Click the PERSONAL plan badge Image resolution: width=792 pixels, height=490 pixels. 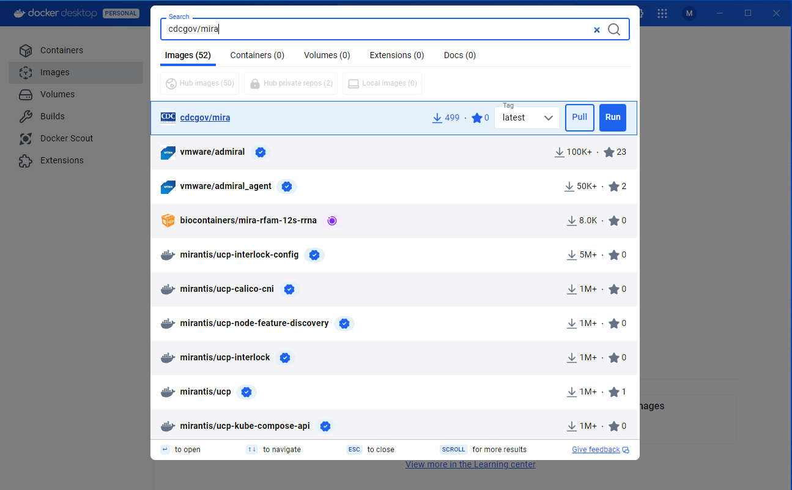(x=121, y=13)
